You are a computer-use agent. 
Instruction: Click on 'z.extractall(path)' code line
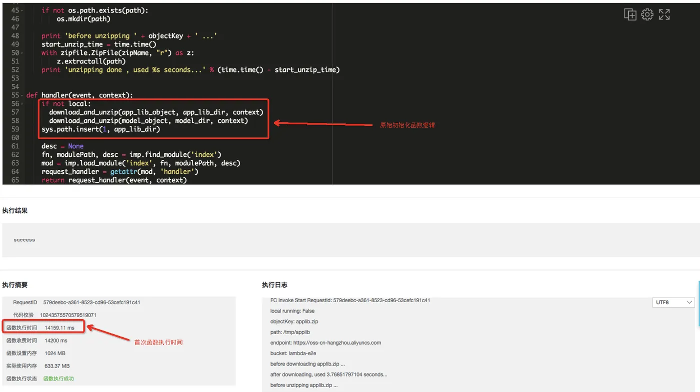[91, 61]
